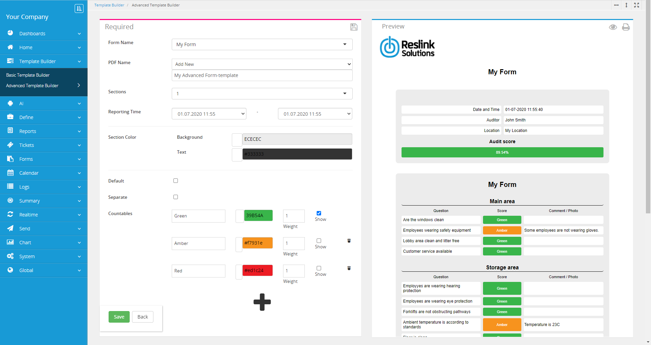This screenshot has width=651, height=345.
Task: Toggle the sidebar collapse icon
Action: pos(79,8)
